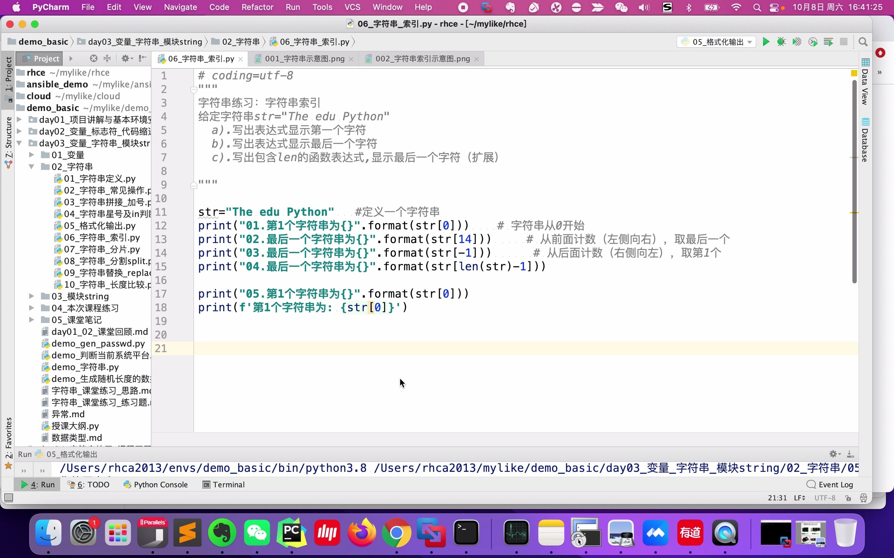
Task: Open the Data View sidebar tool
Action: click(865, 82)
